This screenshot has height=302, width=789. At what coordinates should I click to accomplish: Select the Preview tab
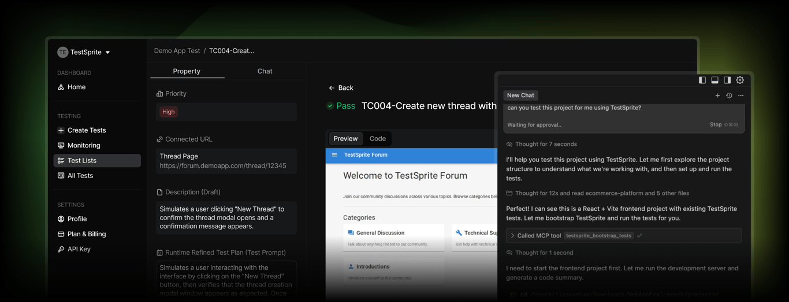coord(345,138)
